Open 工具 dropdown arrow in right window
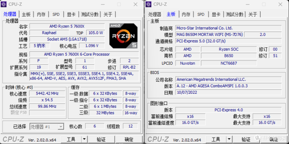Image resolution: width=289 pixels, height=144 pixels. [x=229, y=139]
